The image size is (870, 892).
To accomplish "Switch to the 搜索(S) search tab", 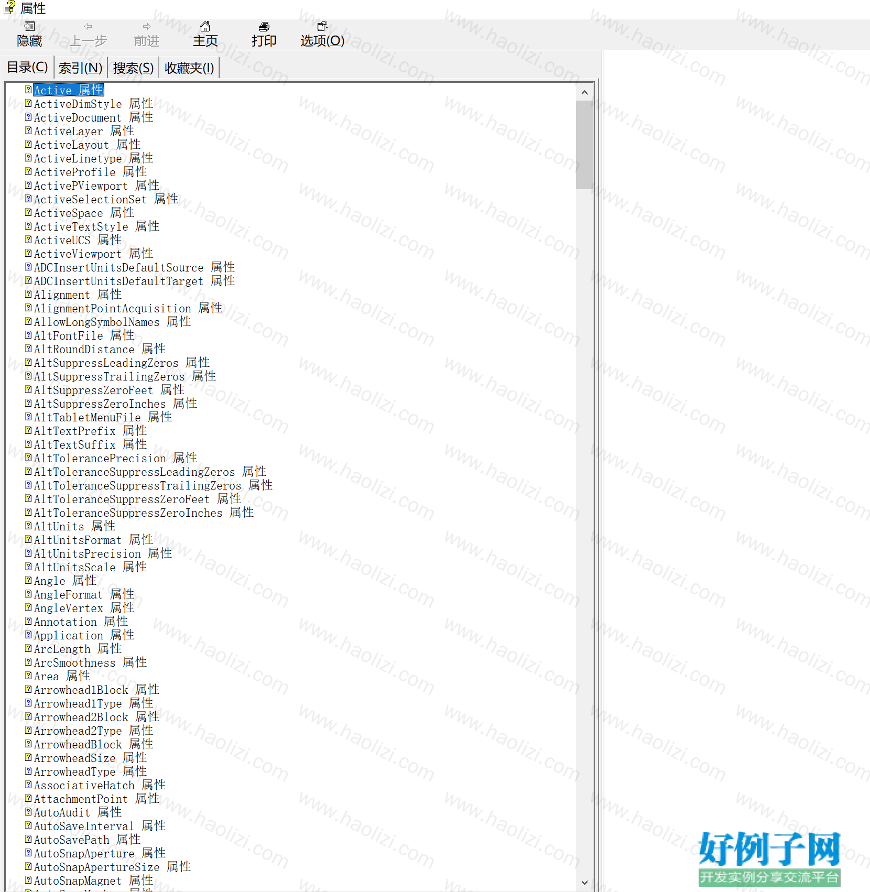I will point(133,68).
